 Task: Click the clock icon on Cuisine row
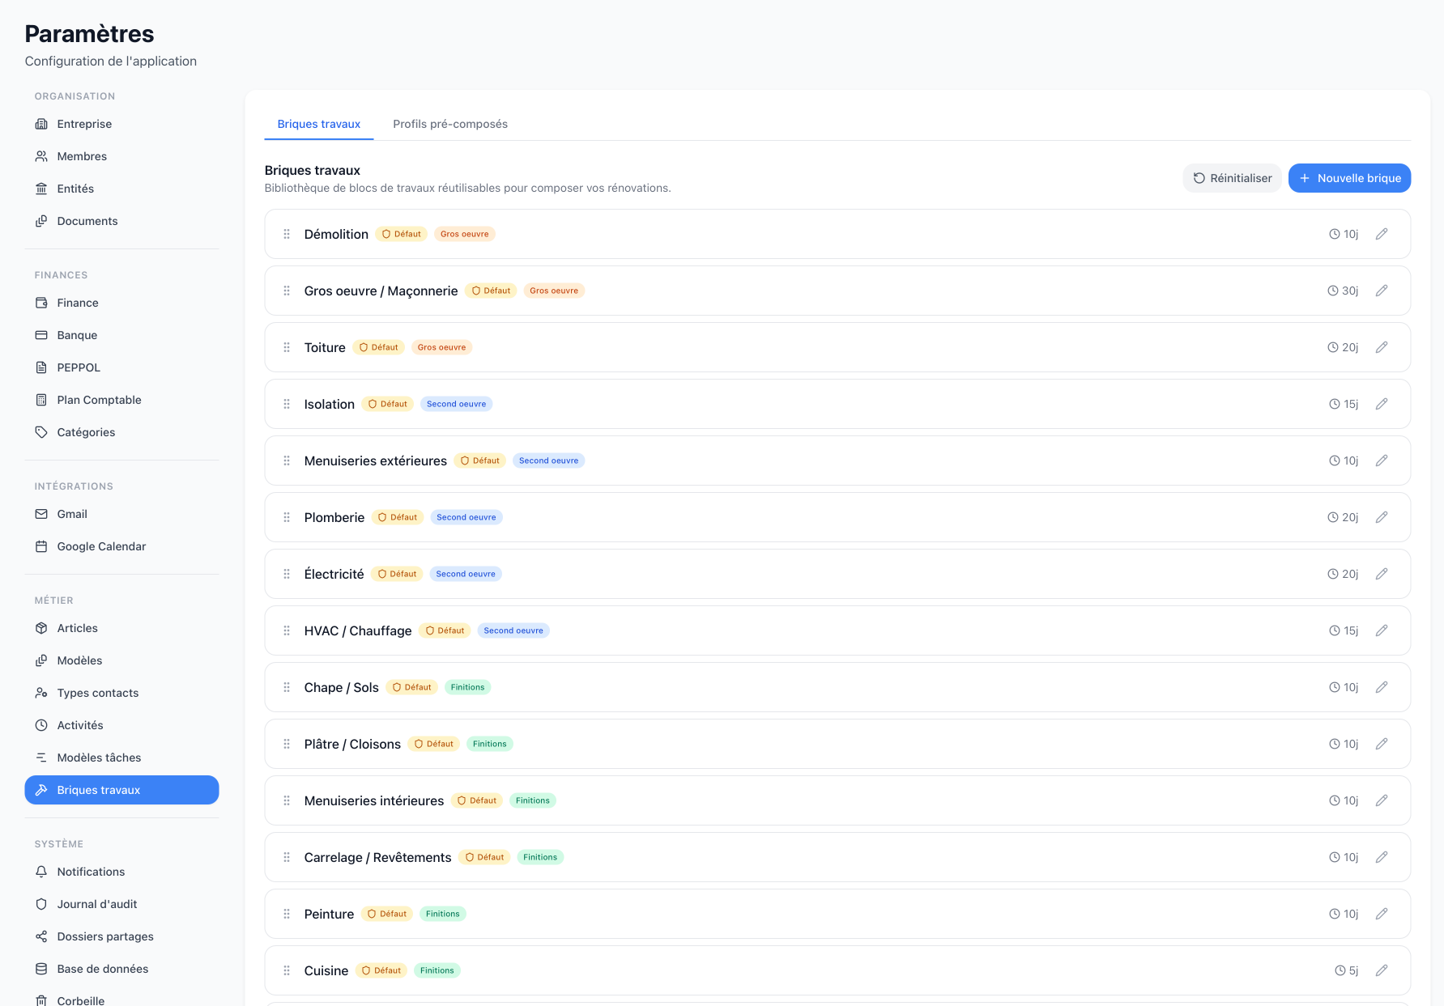click(1340, 970)
